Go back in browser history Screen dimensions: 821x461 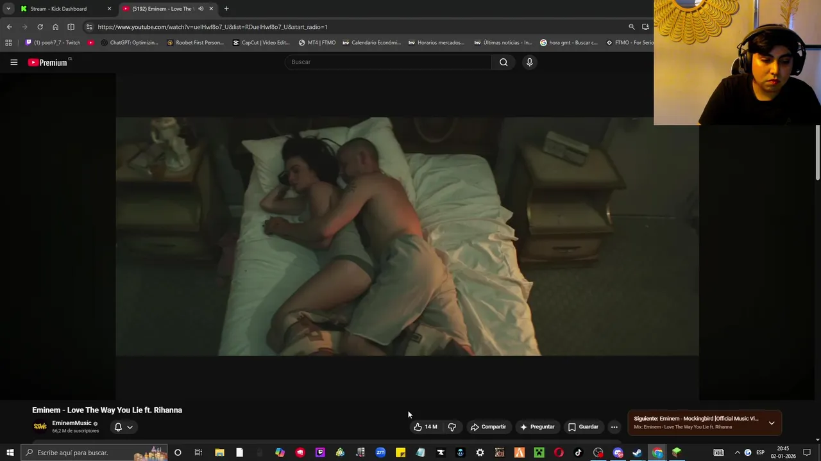(9, 27)
